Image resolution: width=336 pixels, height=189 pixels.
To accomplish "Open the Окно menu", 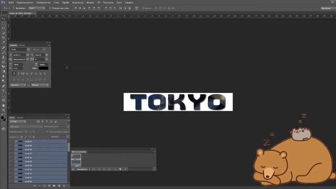I will (119, 3).
